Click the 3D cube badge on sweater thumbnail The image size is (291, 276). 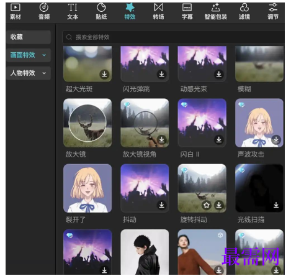point(220,235)
